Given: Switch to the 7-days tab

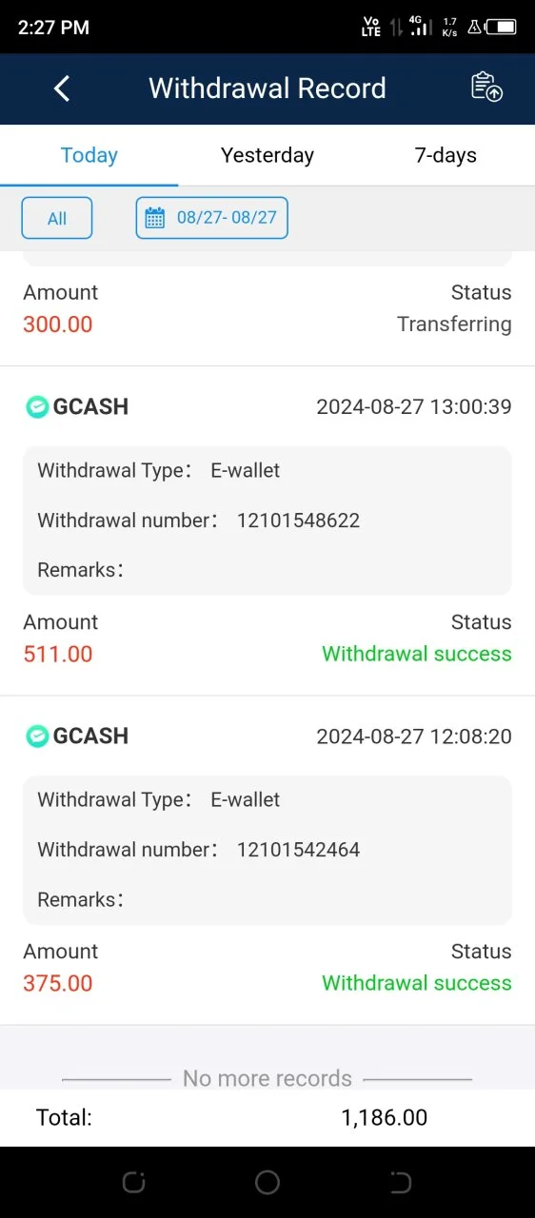Looking at the screenshot, I should click(x=446, y=155).
